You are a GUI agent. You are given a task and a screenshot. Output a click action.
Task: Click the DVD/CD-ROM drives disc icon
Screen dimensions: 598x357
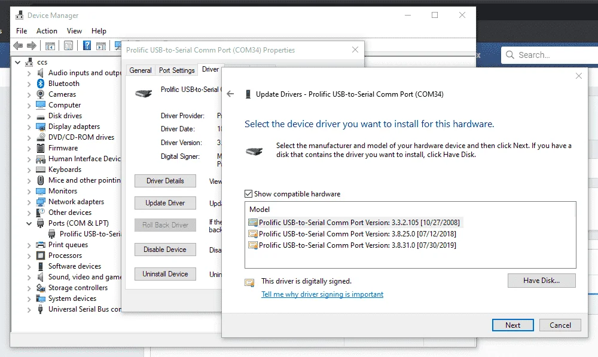[x=41, y=137]
